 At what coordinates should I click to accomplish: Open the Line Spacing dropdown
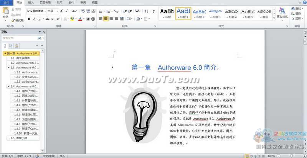129,19
